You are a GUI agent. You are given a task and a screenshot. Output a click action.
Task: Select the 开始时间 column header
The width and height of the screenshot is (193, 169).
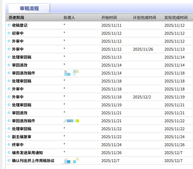tap(109, 18)
